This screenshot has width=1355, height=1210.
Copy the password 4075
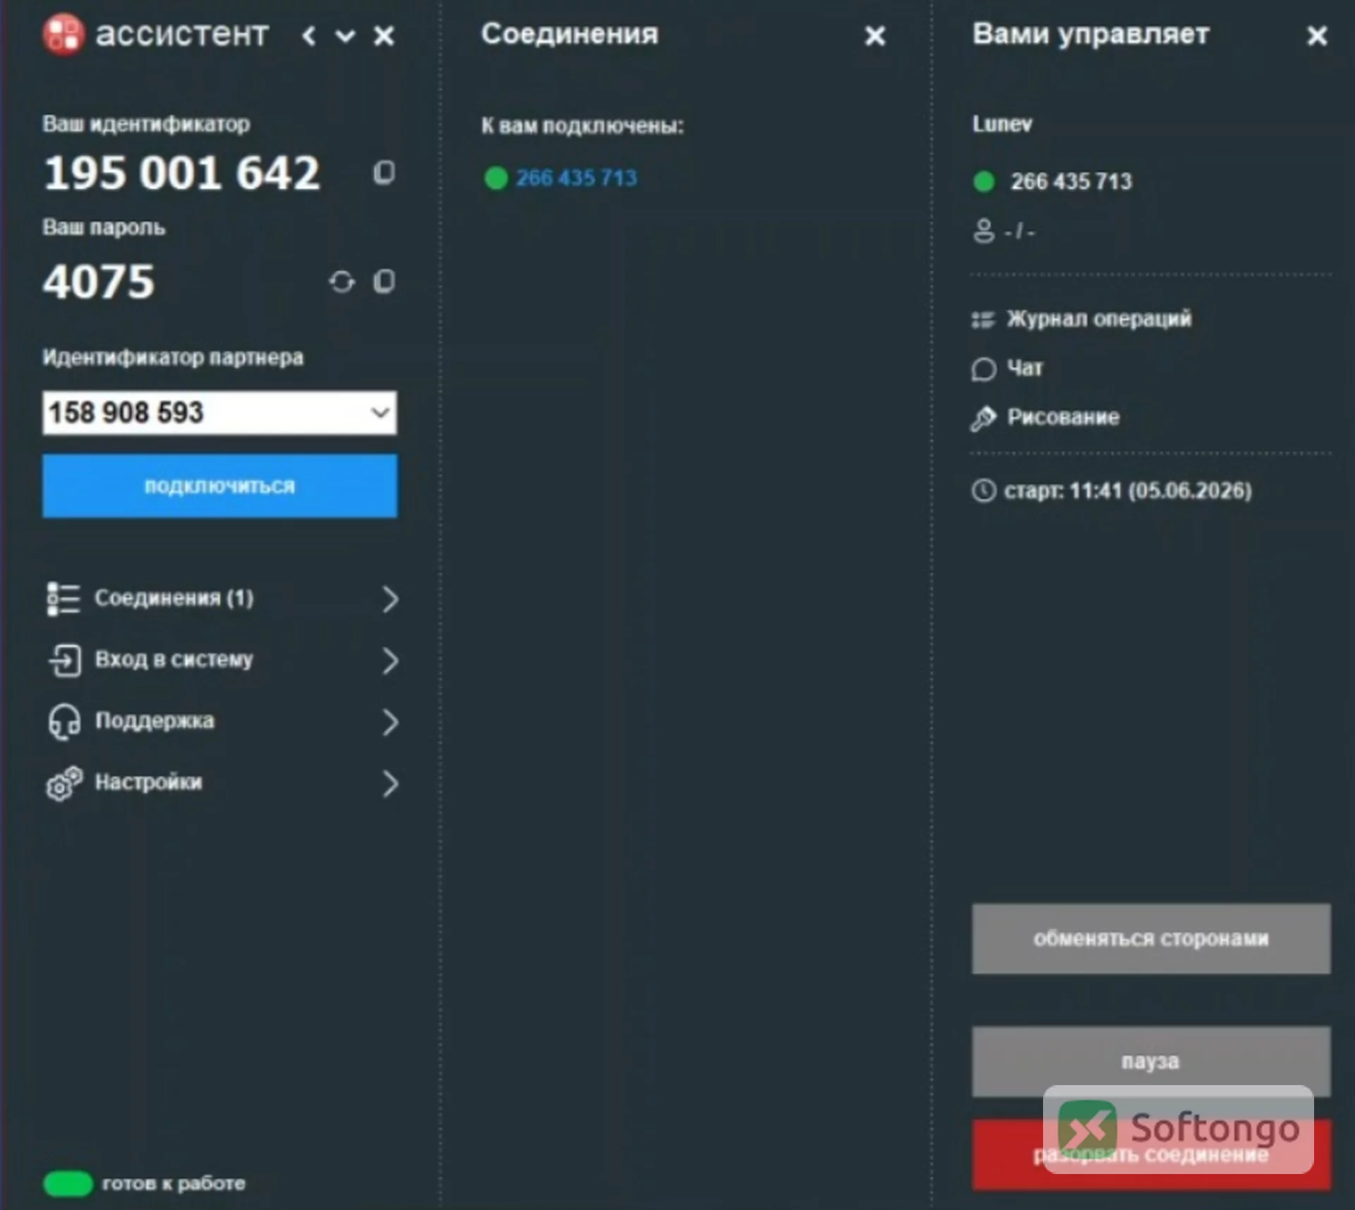point(384,282)
